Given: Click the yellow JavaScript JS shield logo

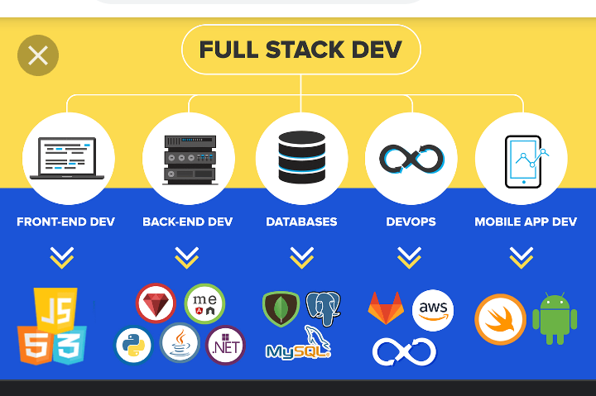Looking at the screenshot, I should point(55,309).
